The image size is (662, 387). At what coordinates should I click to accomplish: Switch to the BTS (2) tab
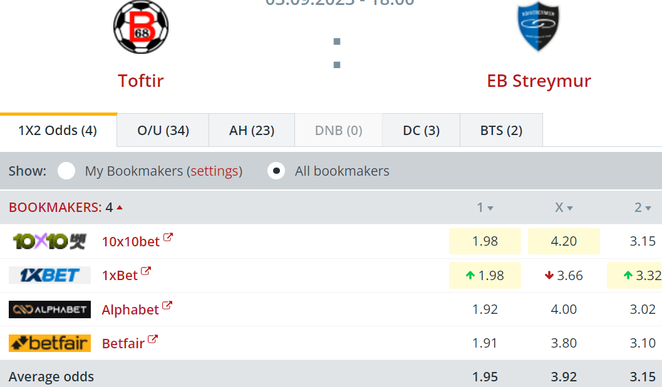[501, 131]
